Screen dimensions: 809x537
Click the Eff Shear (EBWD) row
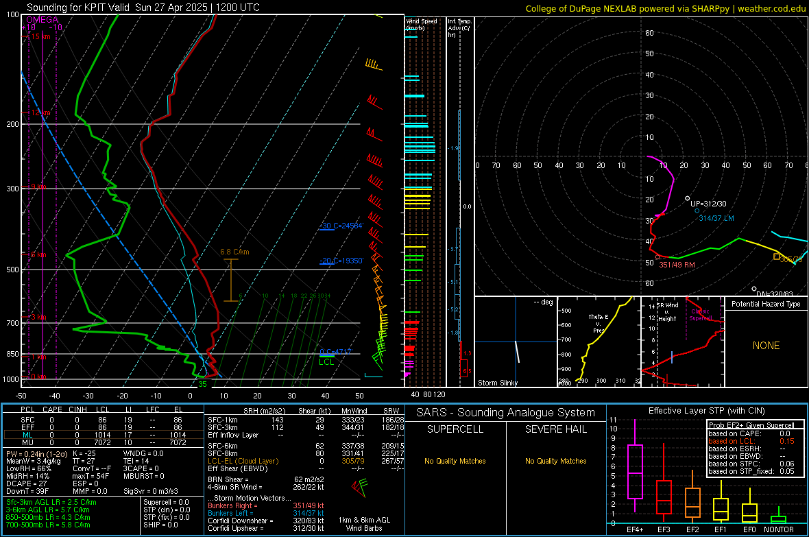pyautogui.click(x=306, y=468)
